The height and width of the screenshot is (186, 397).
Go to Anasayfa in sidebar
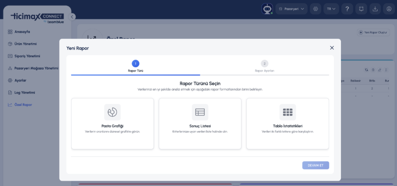point(22,32)
